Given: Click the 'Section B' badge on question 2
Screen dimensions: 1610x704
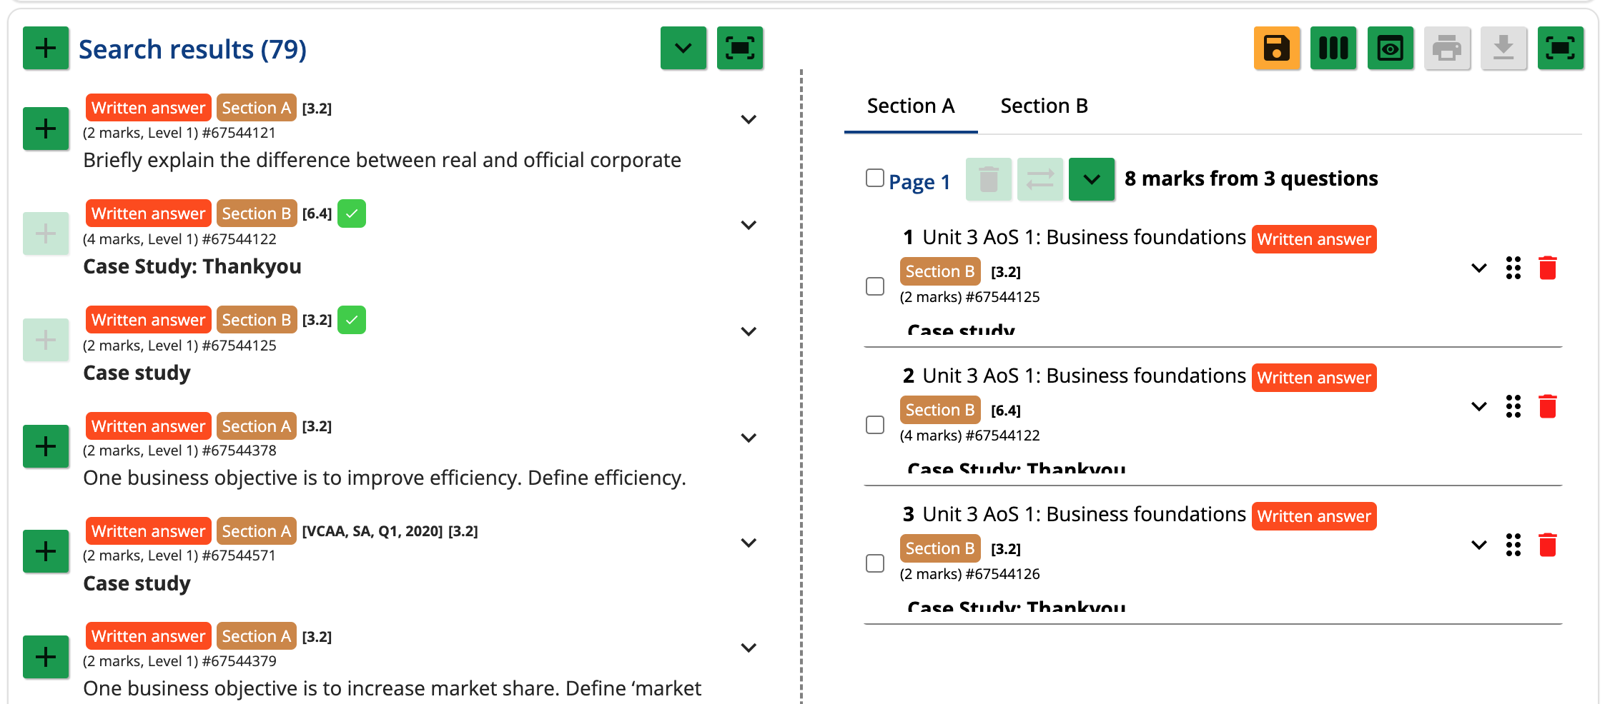Looking at the screenshot, I should point(940,410).
